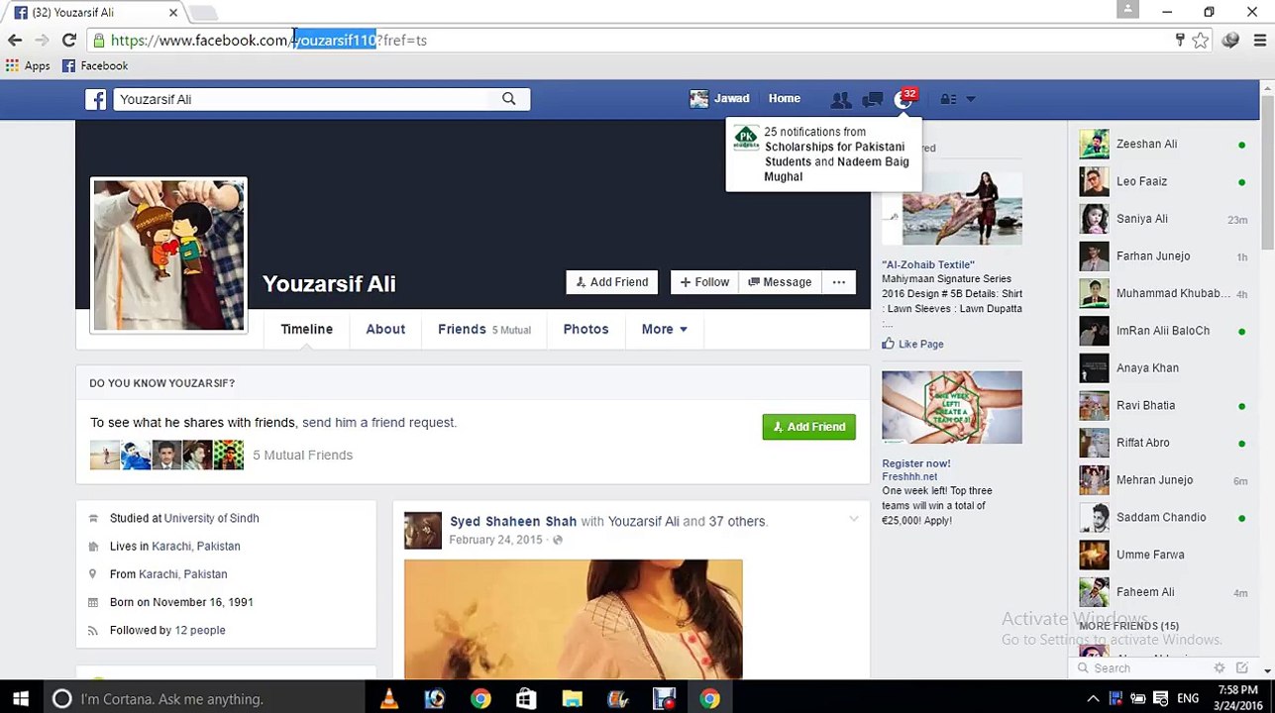Open the University of Sindh link

(x=211, y=519)
